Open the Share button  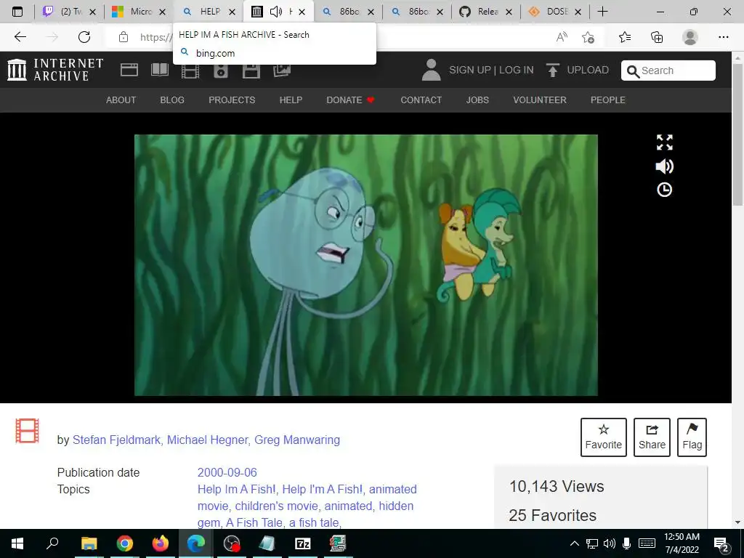tap(652, 437)
